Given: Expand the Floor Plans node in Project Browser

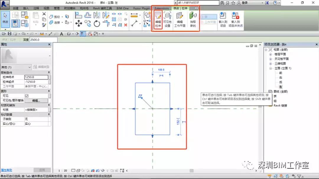Looking at the screenshot, I should pyautogui.click(x=271, y=54).
